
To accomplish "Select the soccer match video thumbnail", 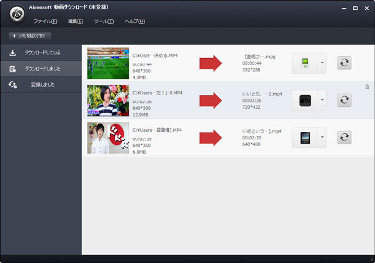I will point(108,63).
